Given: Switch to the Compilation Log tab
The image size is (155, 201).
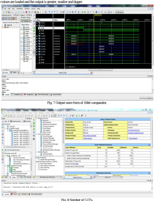Looking at the screenshot, I should pyautogui.click(x=17, y=95).
